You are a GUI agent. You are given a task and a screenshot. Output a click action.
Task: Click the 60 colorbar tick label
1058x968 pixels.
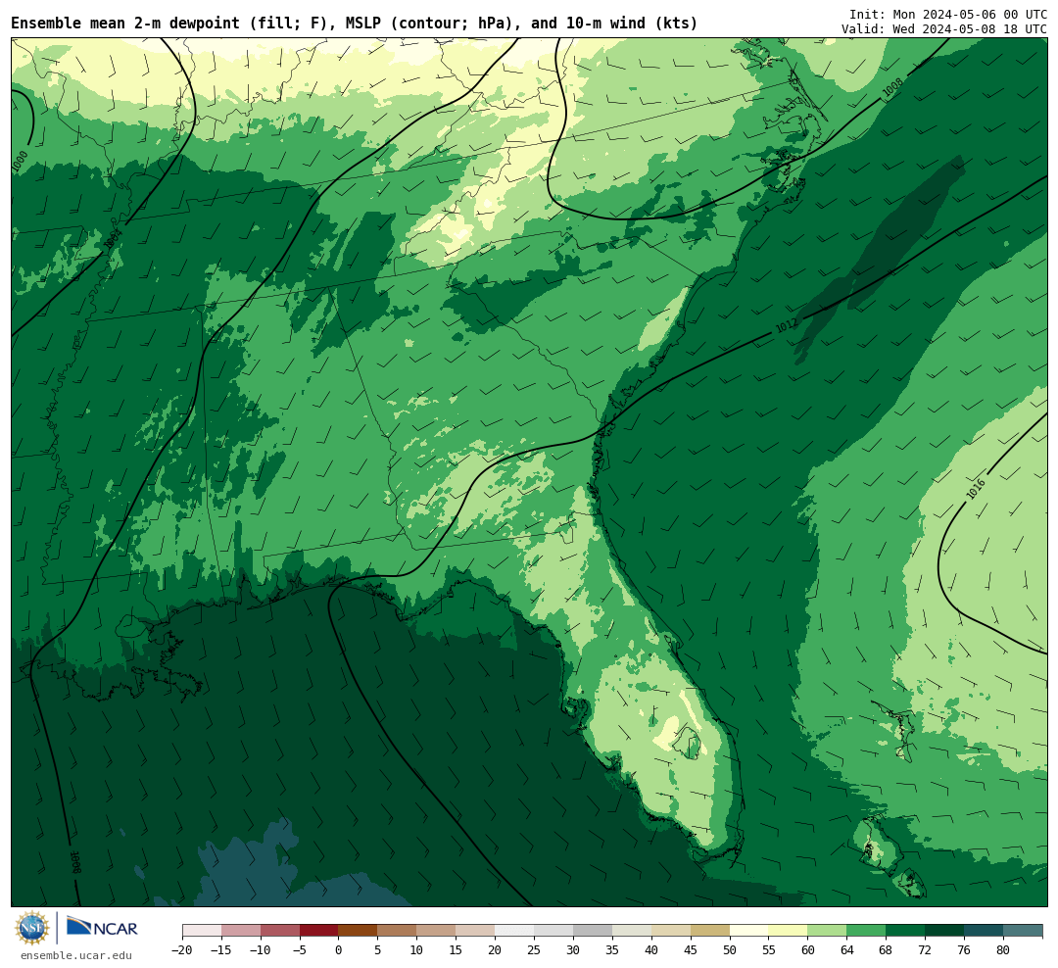(808, 949)
